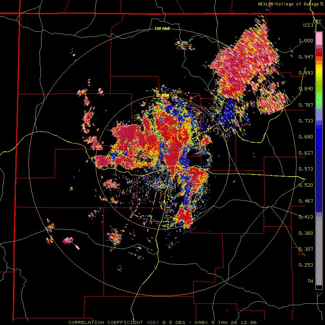Click the 0.947 scale value
Image resolution: width=325 pixels, height=325 pixels.
point(306,57)
